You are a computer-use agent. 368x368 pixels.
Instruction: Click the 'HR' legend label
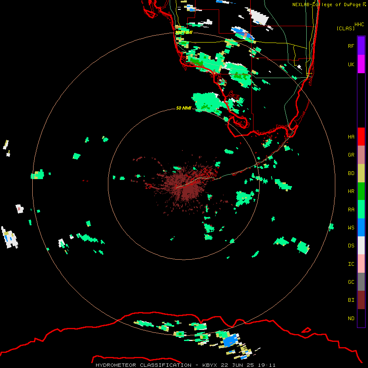click(x=351, y=191)
